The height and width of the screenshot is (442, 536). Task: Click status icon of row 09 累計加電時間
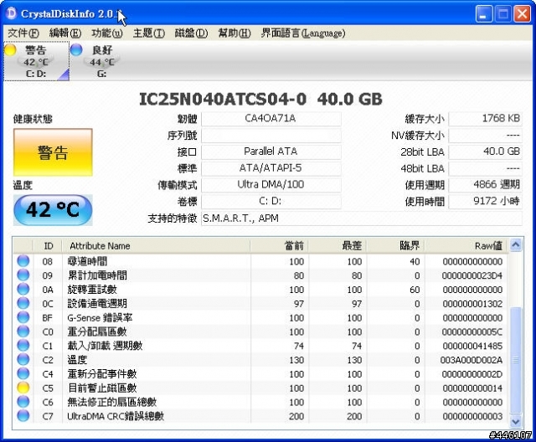click(x=23, y=275)
